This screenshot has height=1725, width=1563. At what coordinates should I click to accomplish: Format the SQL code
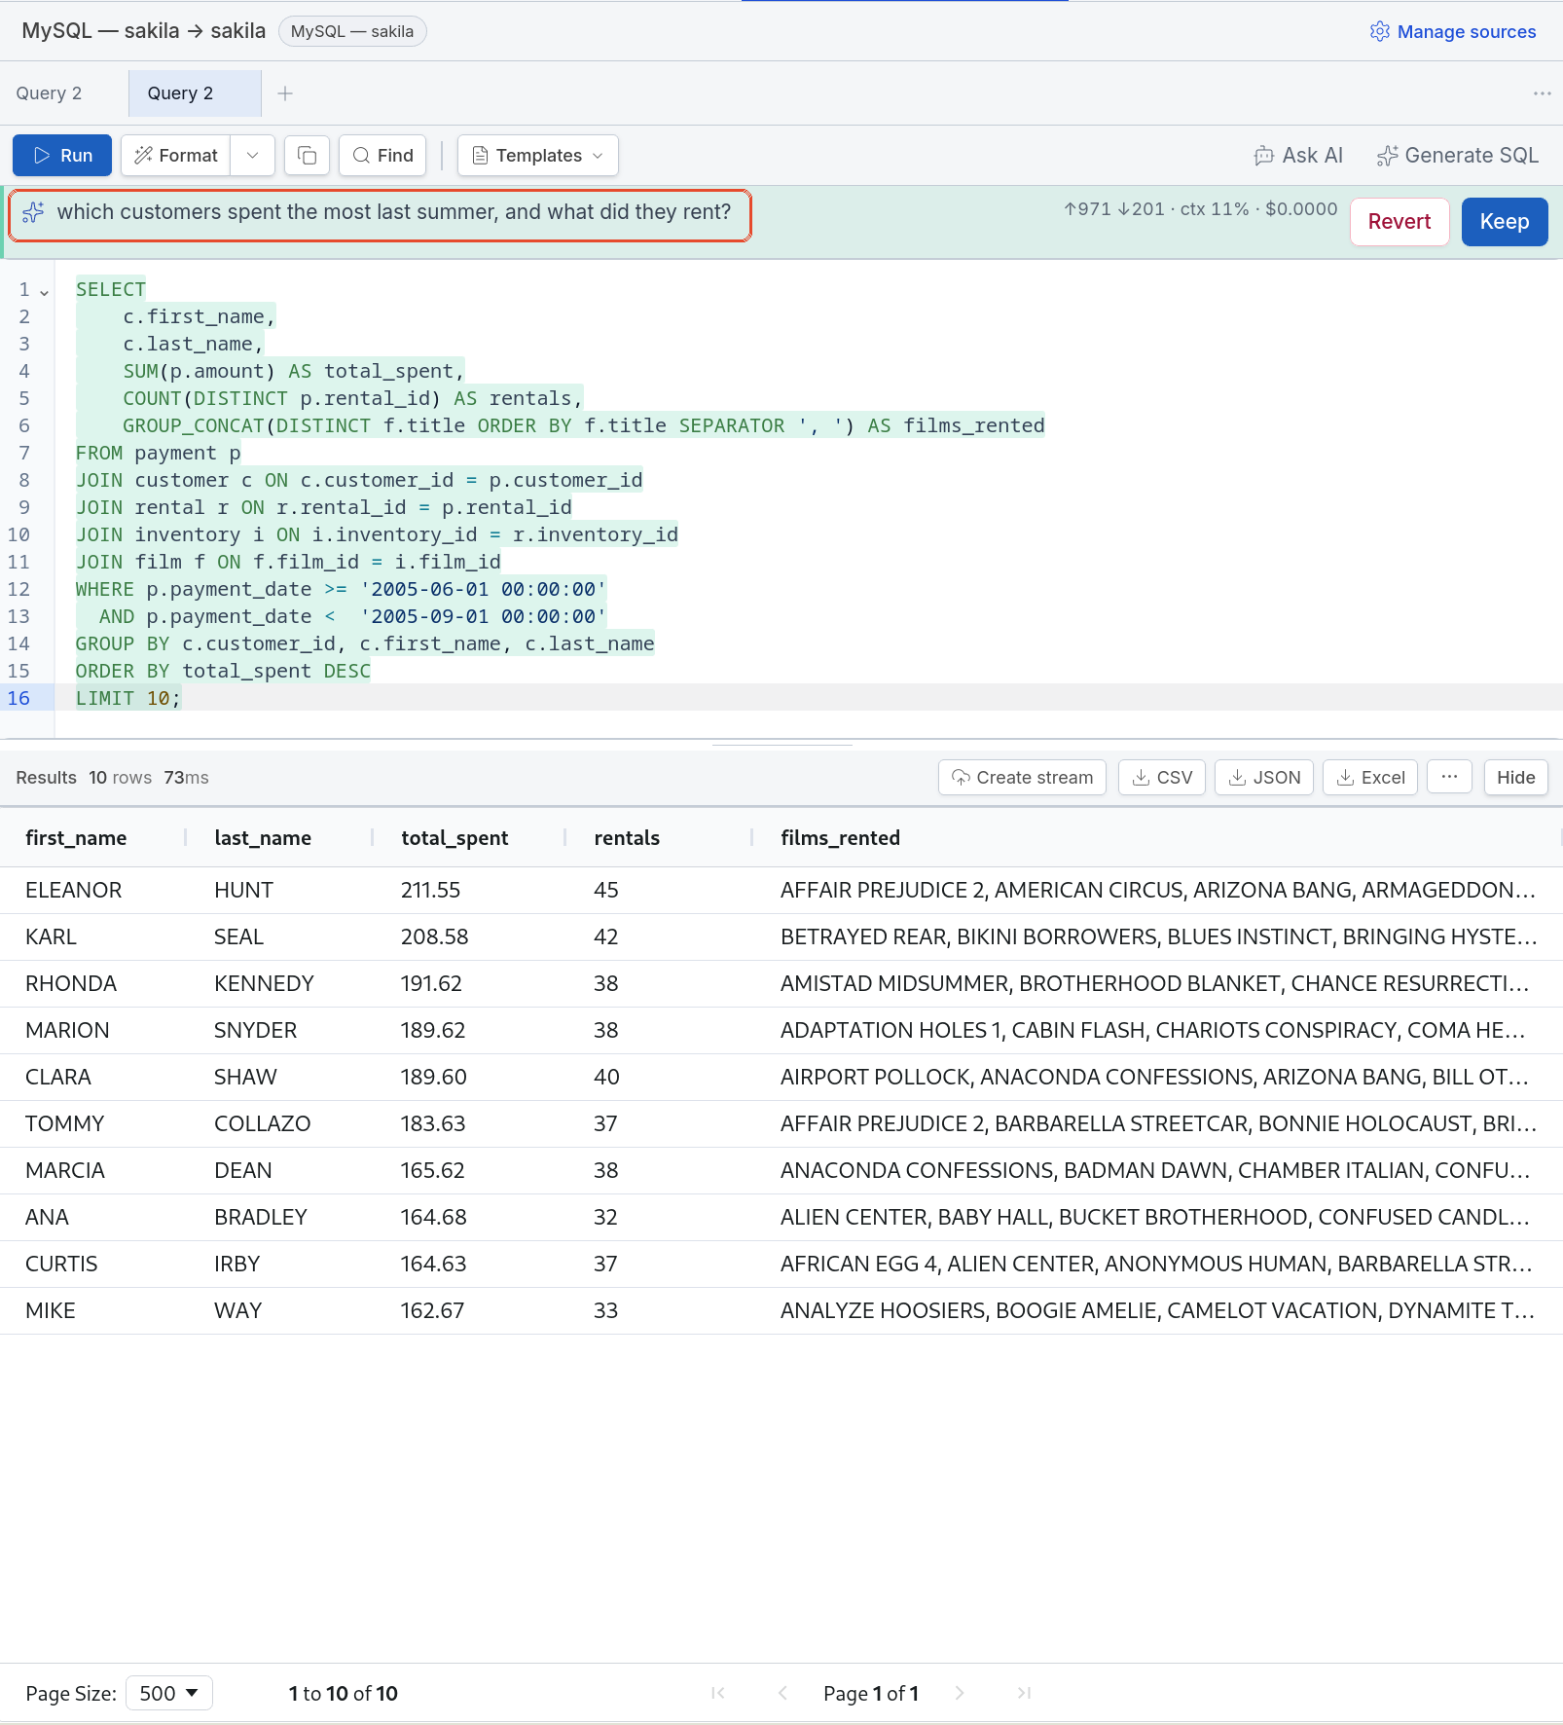pyautogui.click(x=176, y=156)
